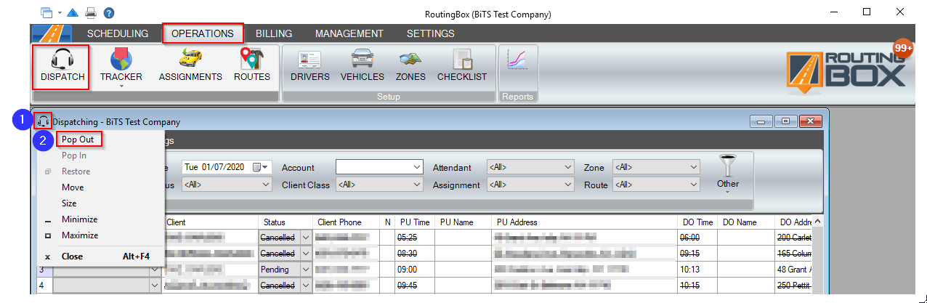The height and width of the screenshot is (303, 927).
Task: Choose Size from the window menu
Action: pos(69,203)
